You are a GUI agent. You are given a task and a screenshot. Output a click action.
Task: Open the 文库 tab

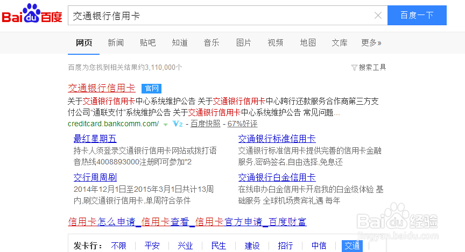coord(340,43)
